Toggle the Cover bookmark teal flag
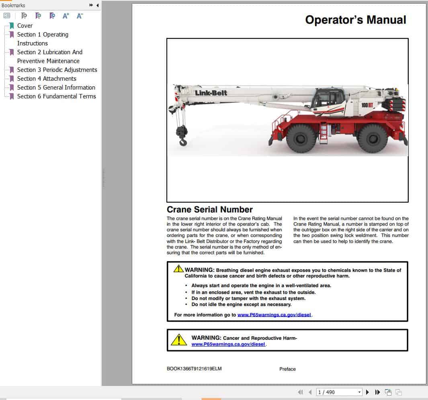Screen dimensions: 428x400 click(x=11, y=25)
